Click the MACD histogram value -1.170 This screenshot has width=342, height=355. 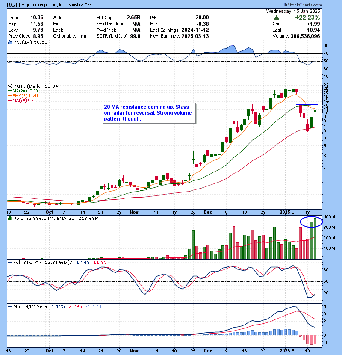point(94,307)
